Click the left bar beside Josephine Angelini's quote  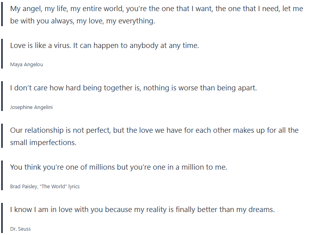coord(2,96)
